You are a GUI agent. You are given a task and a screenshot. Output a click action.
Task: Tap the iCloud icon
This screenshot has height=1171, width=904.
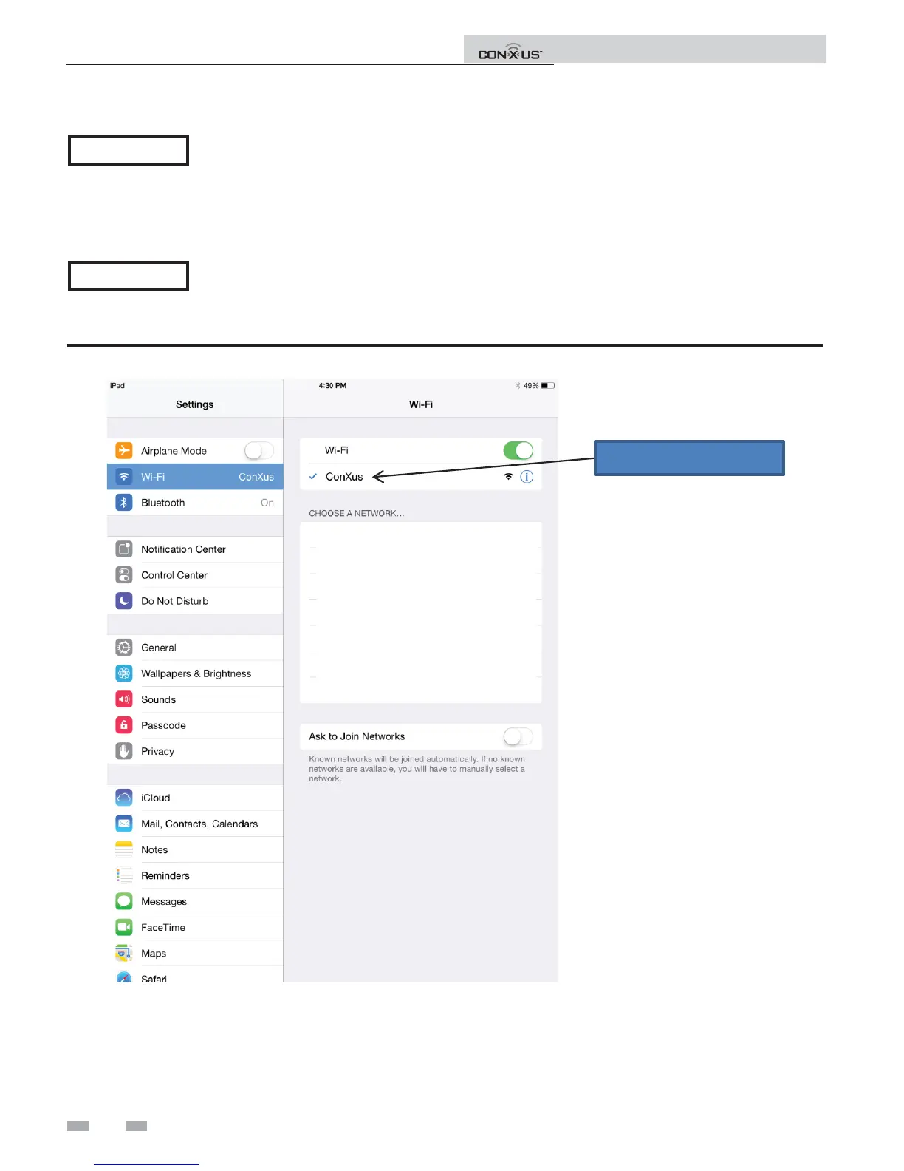[x=124, y=798]
